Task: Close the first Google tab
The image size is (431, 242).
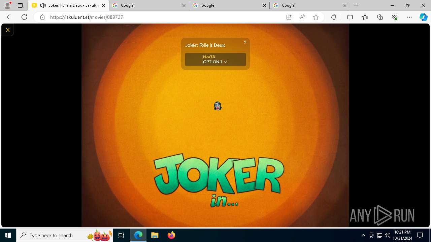Action: (x=184, y=5)
